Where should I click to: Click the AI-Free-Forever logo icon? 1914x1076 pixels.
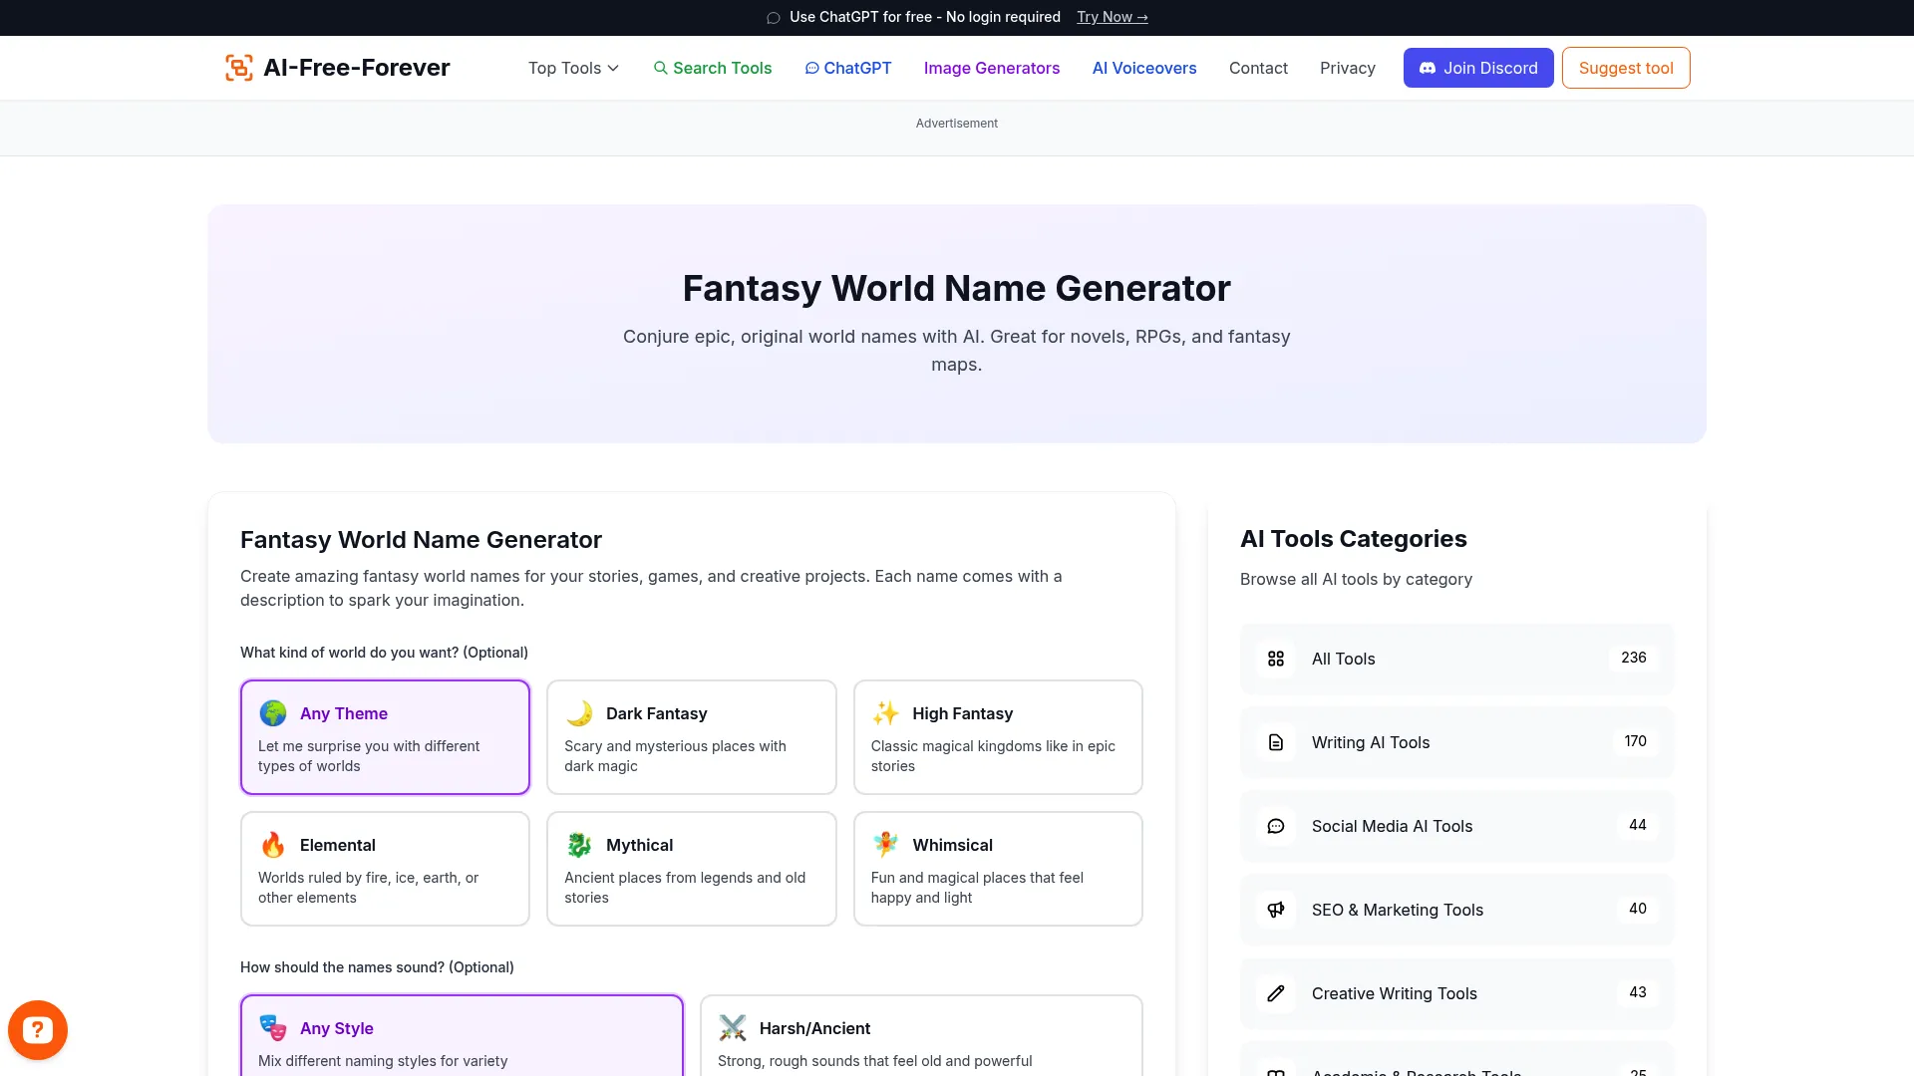[238, 67]
